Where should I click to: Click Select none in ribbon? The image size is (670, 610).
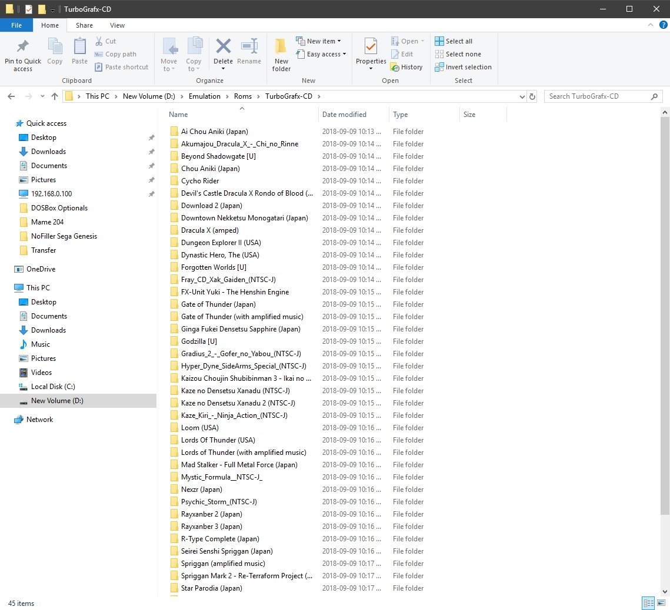458,54
